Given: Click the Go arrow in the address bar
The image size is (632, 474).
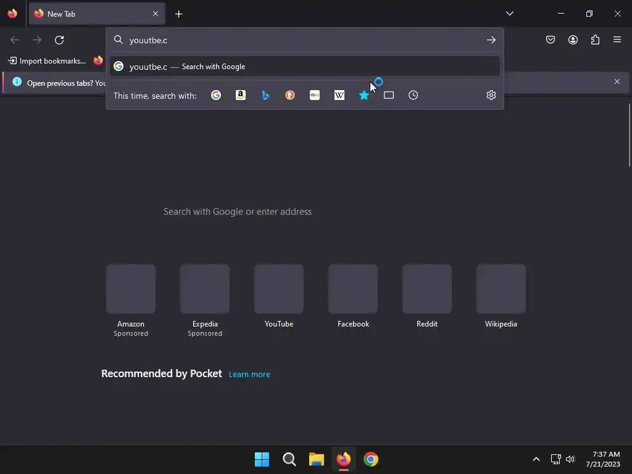Looking at the screenshot, I should click(x=491, y=40).
